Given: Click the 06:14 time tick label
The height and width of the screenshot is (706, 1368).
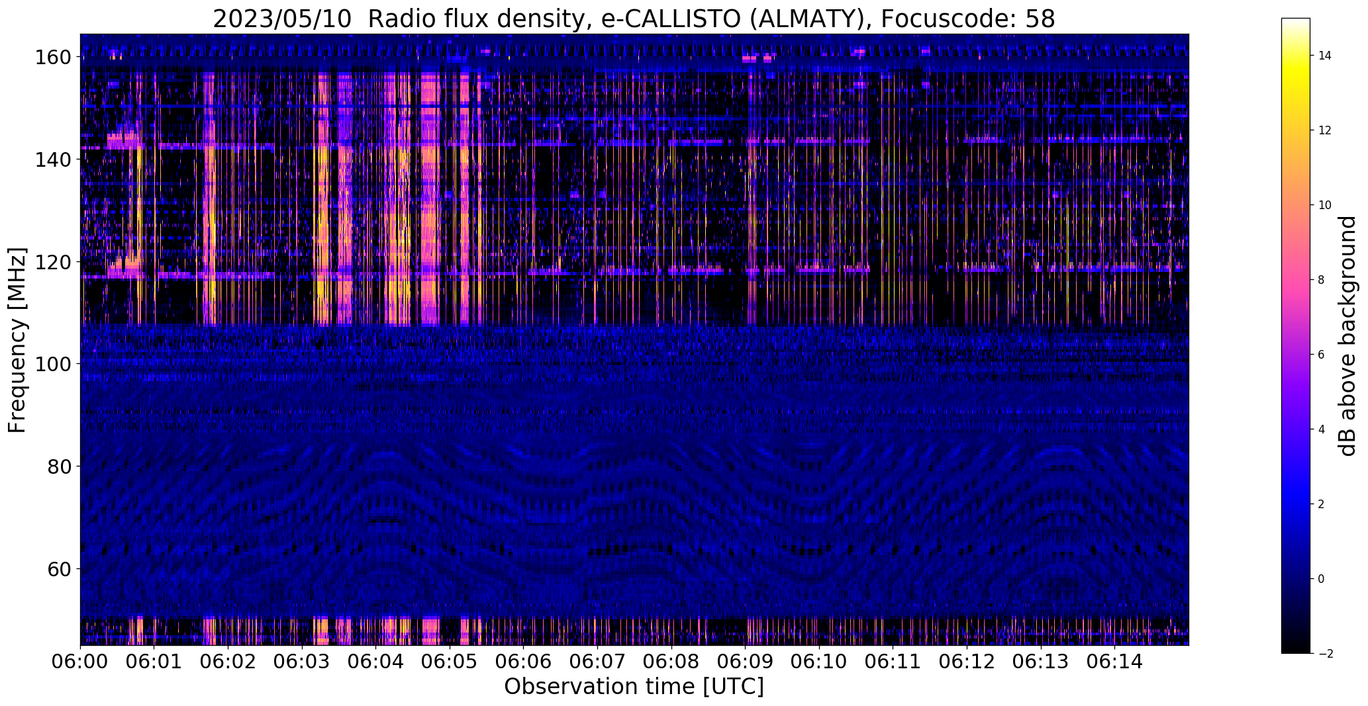Looking at the screenshot, I should 1114,662.
